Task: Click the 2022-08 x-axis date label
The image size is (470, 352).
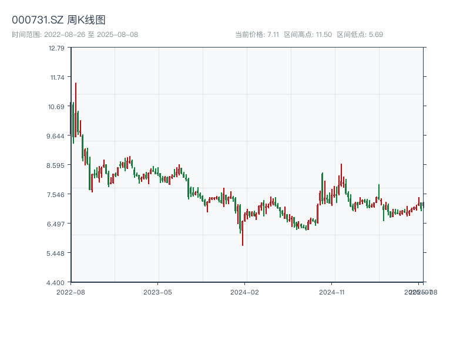Action: 70,292
